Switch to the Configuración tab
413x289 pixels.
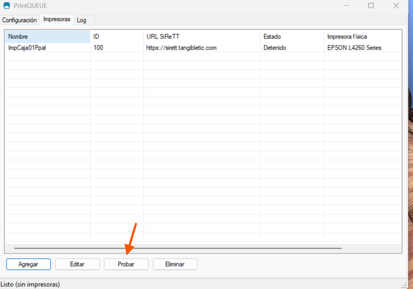coord(19,20)
